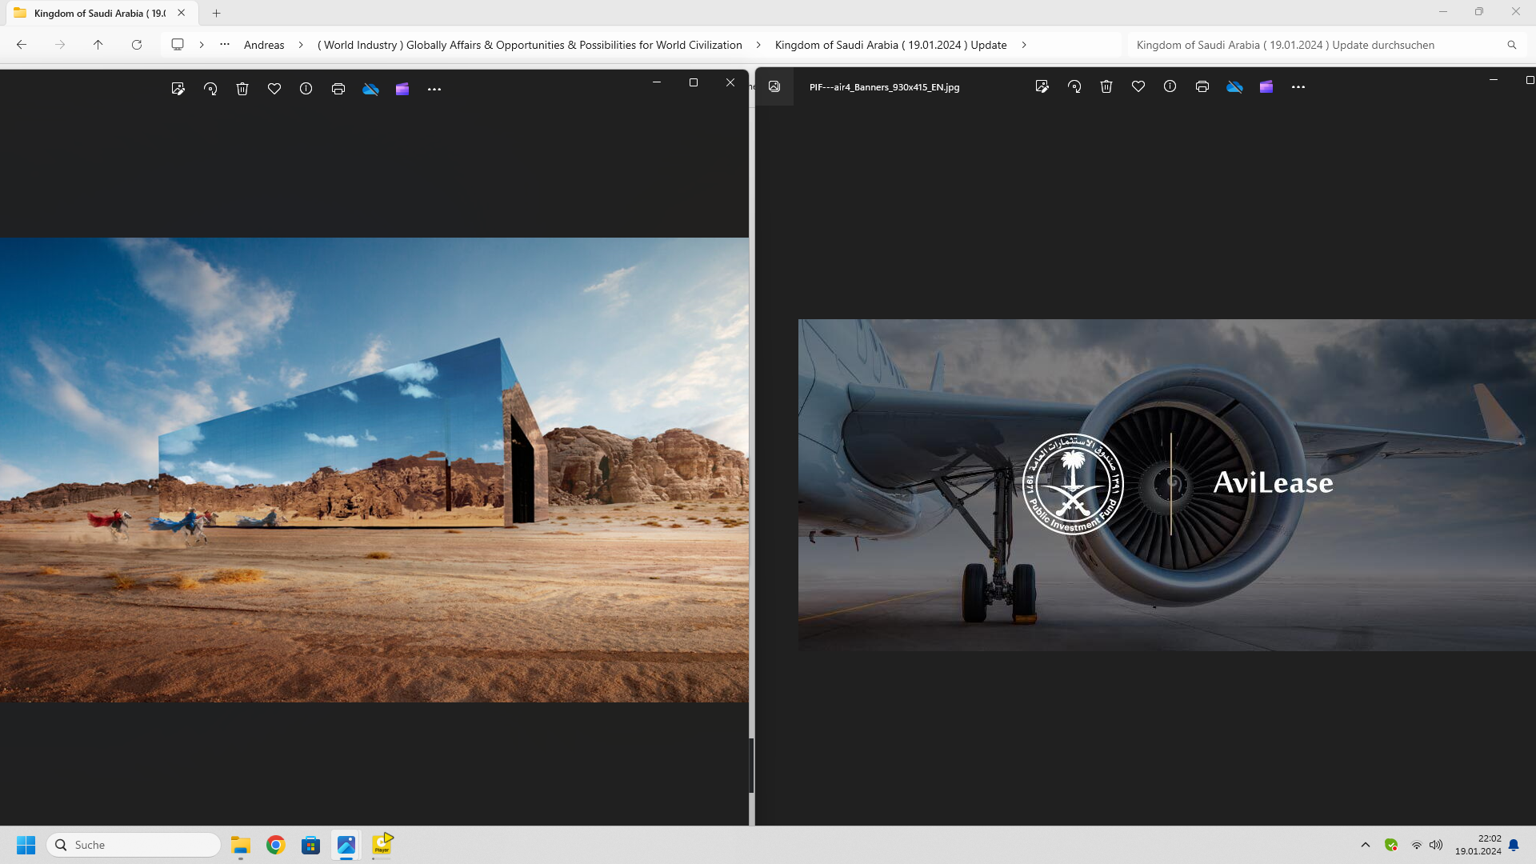Image resolution: width=1536 pixels, height=864 pixels.
Task: Show hidden breadcrumb path ellipsis
Action: point(225,45)
